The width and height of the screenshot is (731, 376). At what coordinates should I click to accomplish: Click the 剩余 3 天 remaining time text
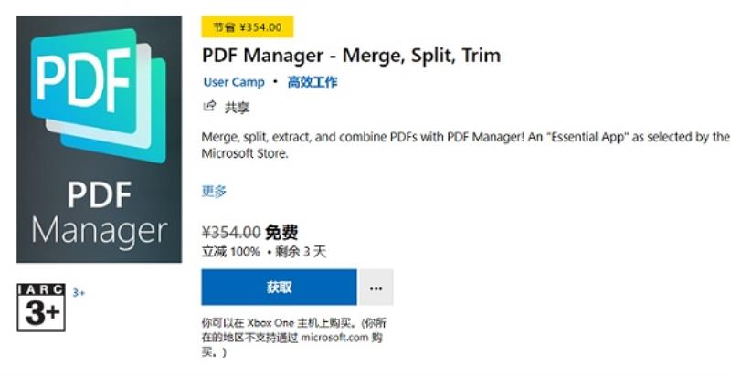coord(301,252)
